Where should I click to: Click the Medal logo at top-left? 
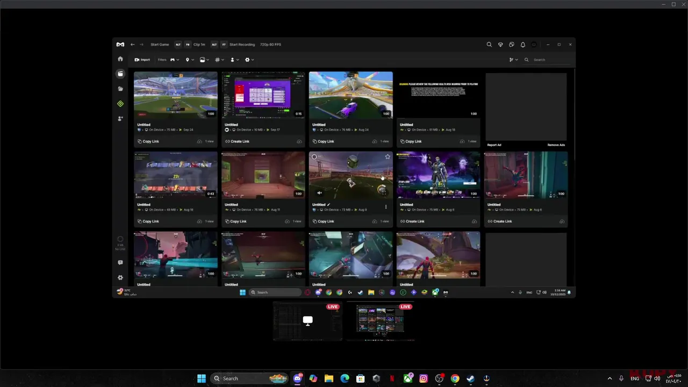click(120, 45)
